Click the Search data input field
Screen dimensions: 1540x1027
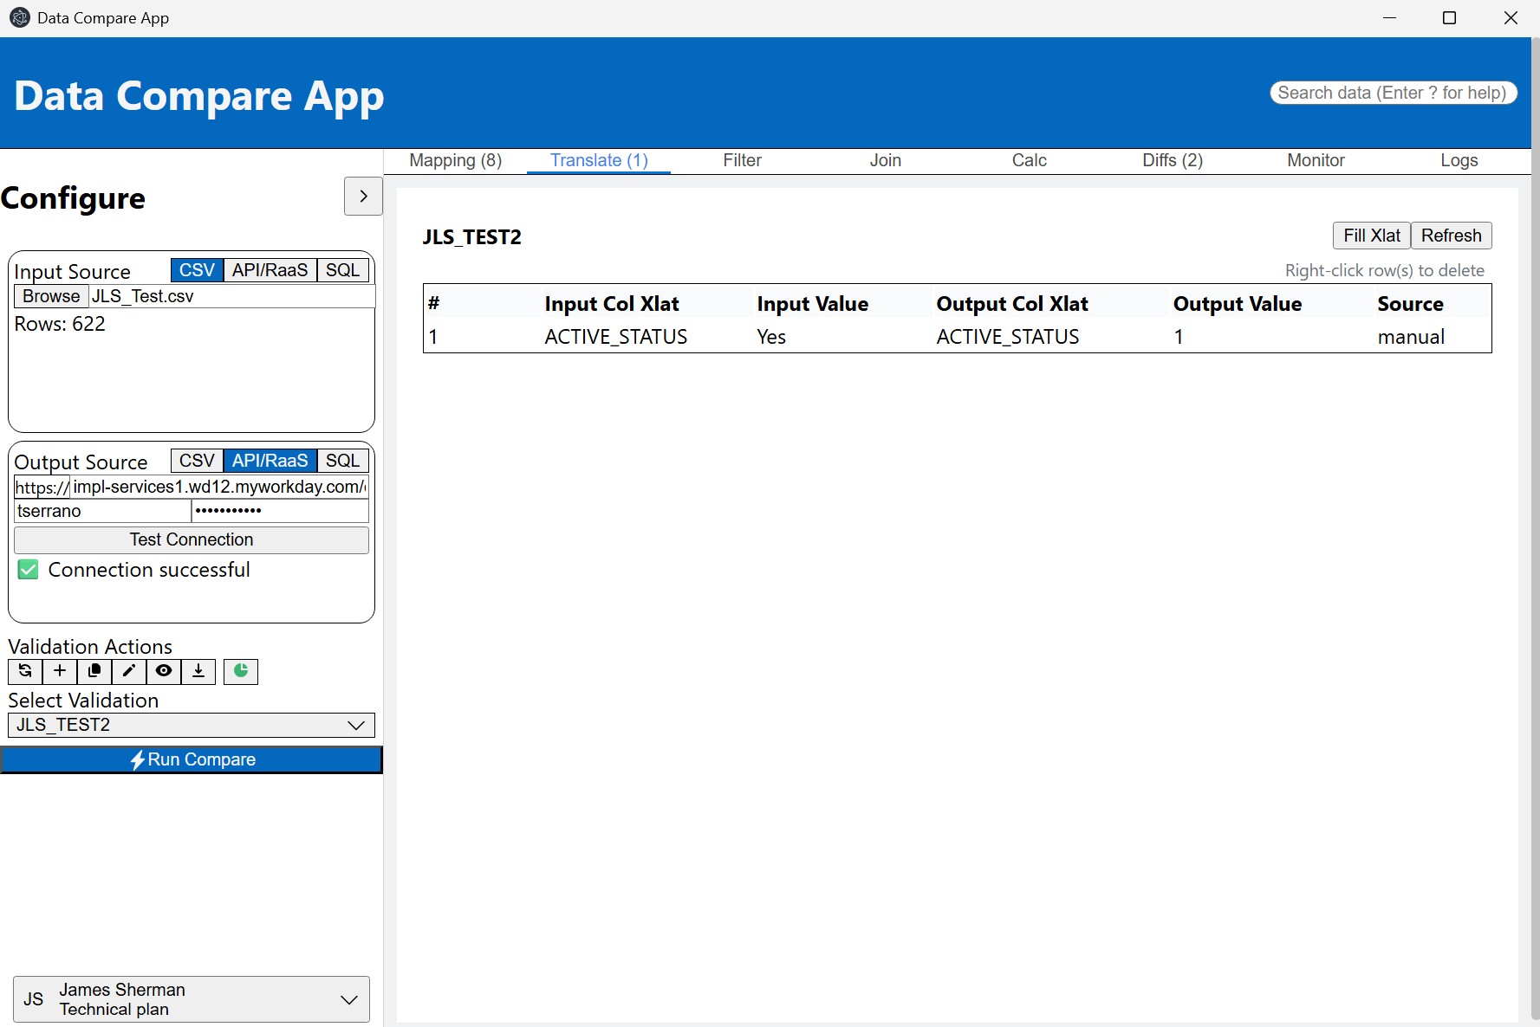(1393, 93)
